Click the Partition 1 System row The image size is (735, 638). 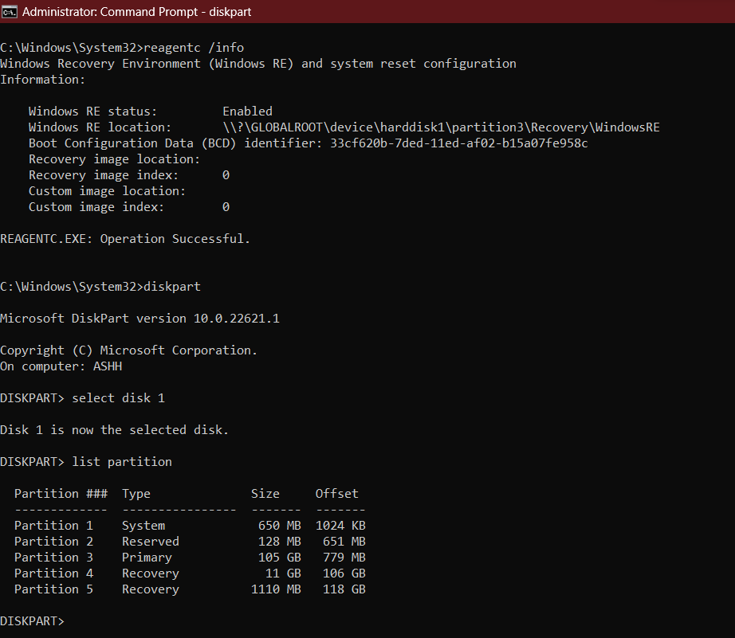tap(190, 526)
